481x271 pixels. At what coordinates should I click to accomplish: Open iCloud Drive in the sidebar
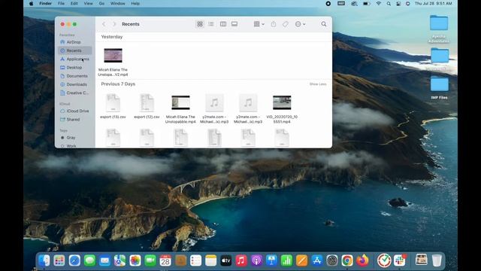pyautogui.click(x=74, y=111)
